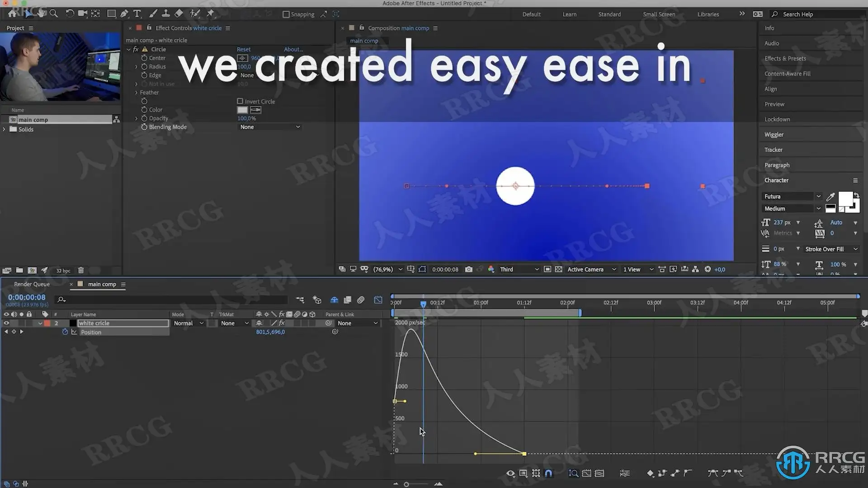Click the camera snapshot icon in viewer

pos(469,269)
